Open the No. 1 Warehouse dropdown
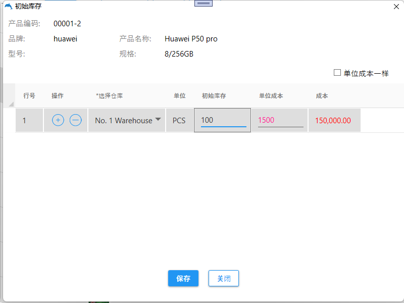 tap(124, 121)
